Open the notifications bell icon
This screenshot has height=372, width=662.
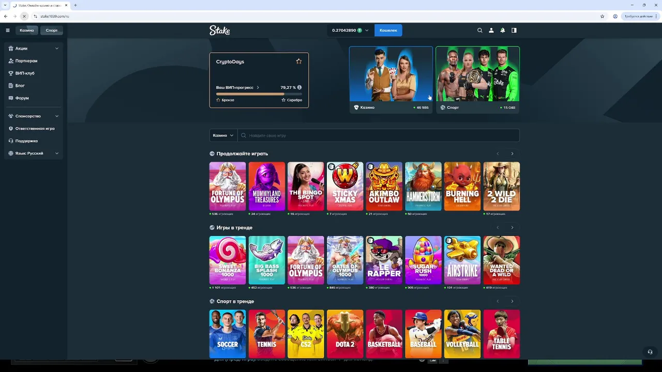point(503,30)
